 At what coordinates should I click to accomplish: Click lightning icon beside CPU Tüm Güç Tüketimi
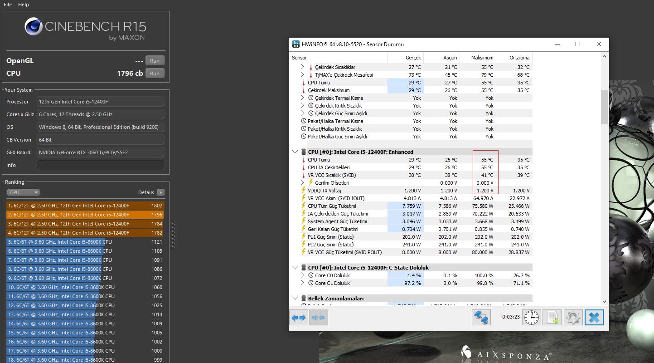coord(304,206)
